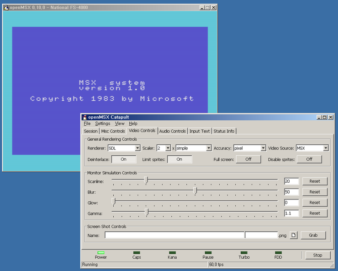The height and width of the screenshot is (271, 338).
Task: Reset the Scanline value
Action: point(315,181)
